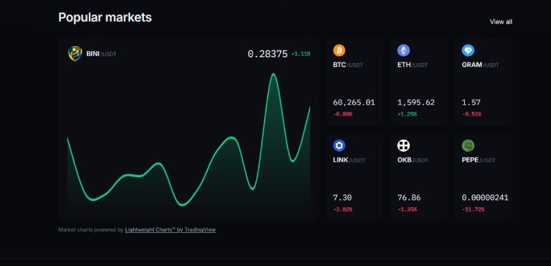This screenshot has height=266, width=551.
Task: Click the PEPE -11.72% change value
Action: [473, 209]
